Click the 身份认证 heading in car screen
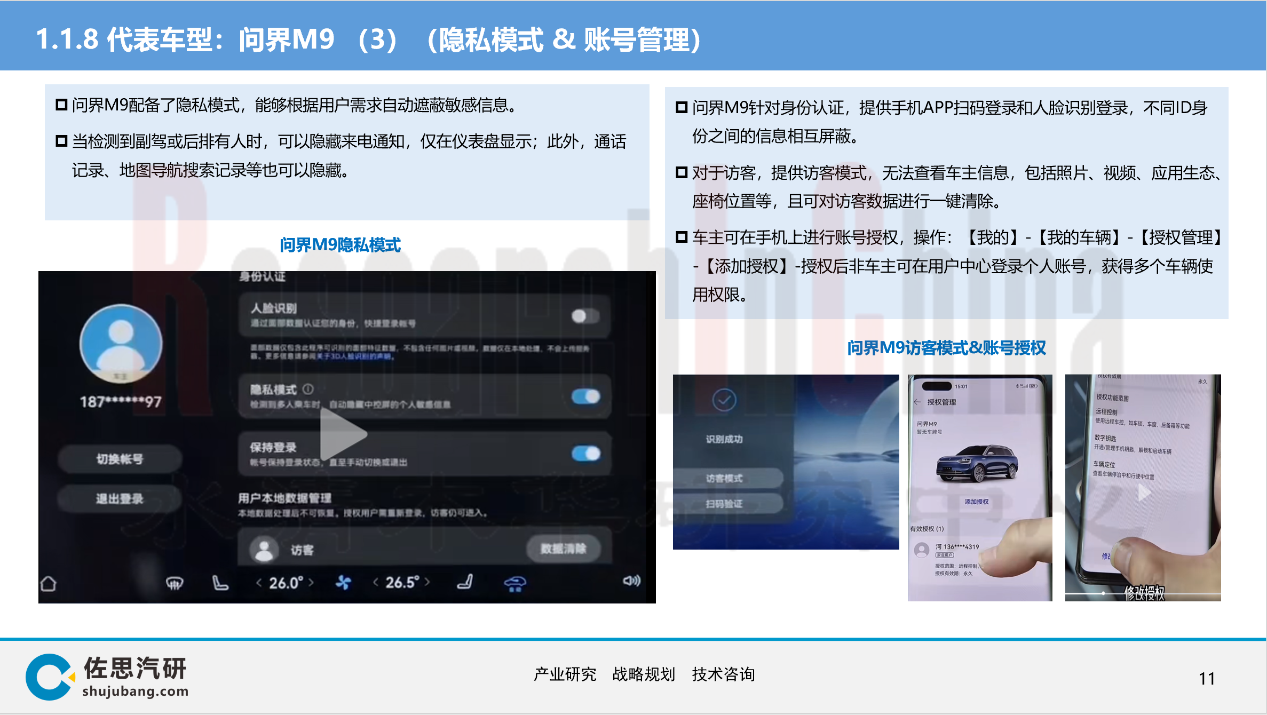1267x715 pixels. point(262,276)
